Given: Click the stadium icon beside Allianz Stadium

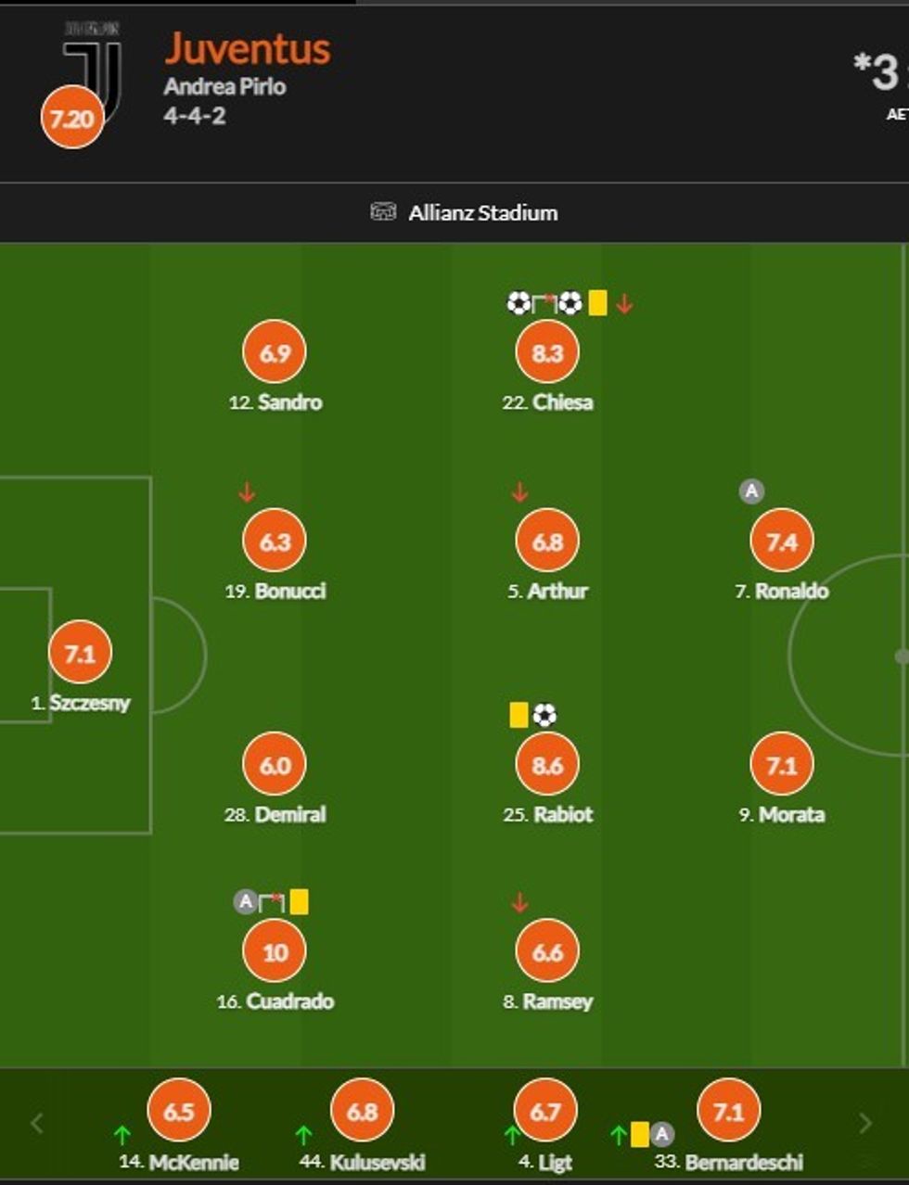Looking at the screenshot, I should [x=383, y=212].
